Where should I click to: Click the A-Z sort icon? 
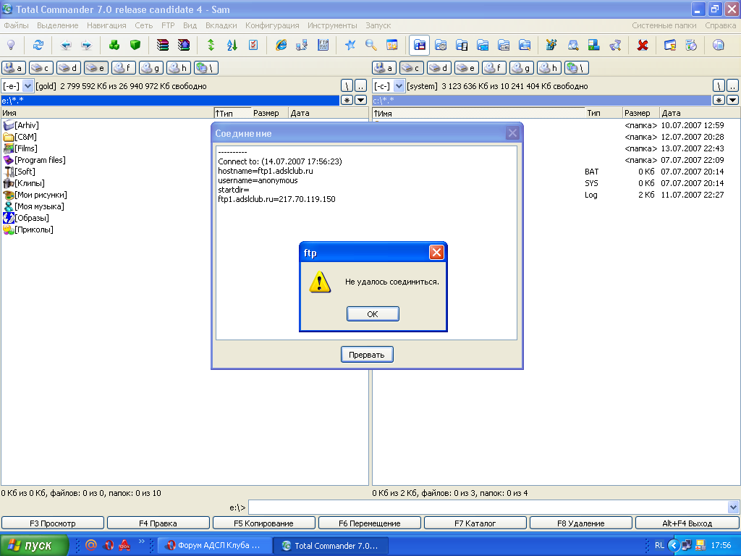(232, 45)
